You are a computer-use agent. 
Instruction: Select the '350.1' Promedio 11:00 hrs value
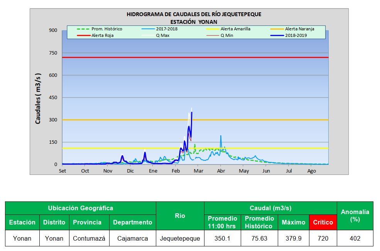tap(222, 238)
